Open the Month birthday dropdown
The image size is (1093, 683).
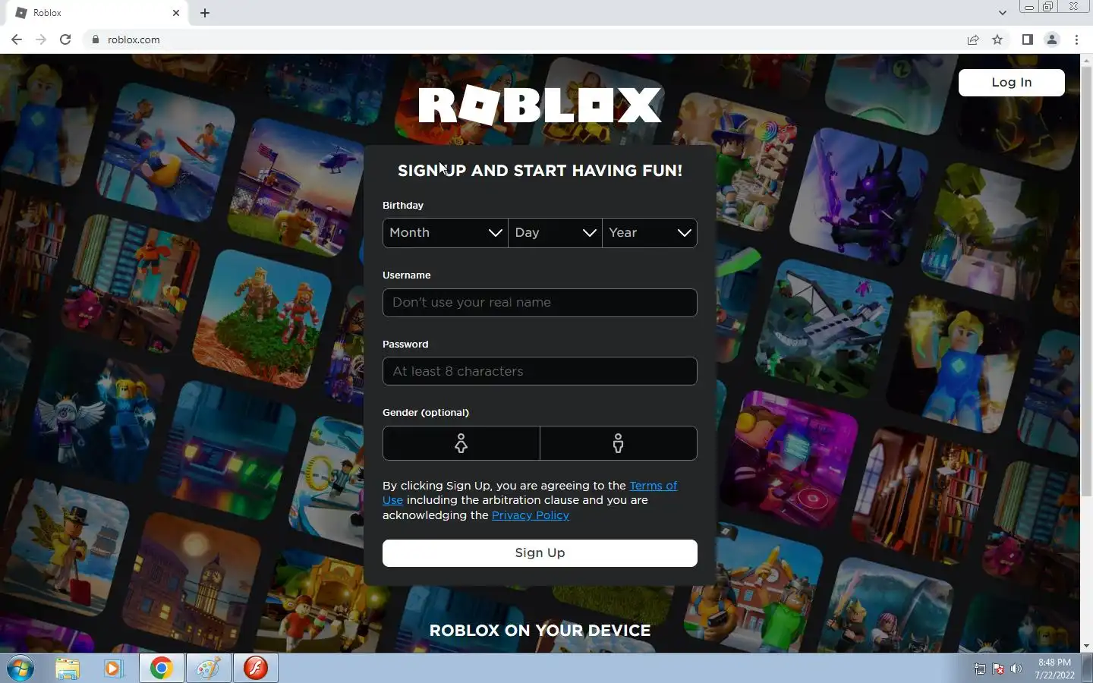[x=446, y=233]
